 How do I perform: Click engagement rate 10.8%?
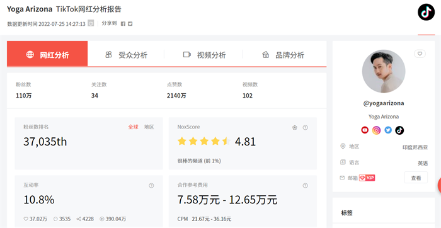pyautogui.click(x=39, y=200)
